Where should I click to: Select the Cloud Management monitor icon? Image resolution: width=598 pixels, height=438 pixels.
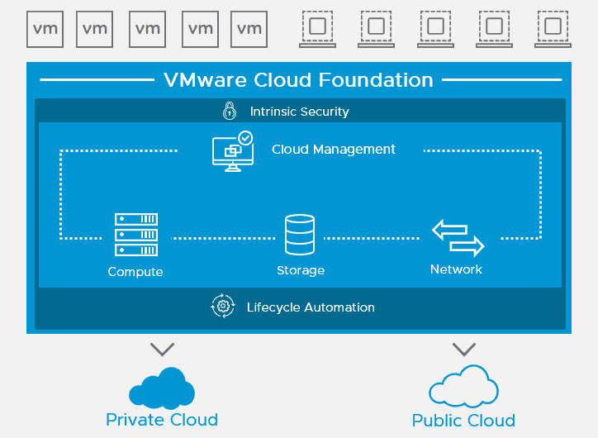point(233,151)
